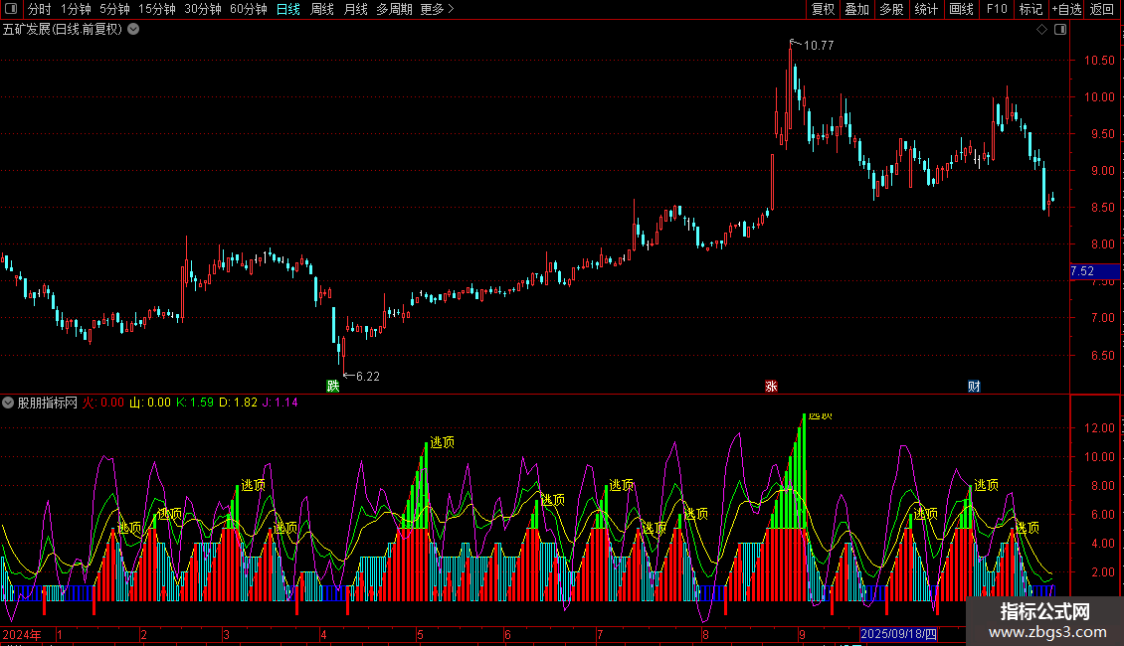Screen dimensions: 1124x646
Task: Select the 60分钟 period
Action: tap(248, 9)
